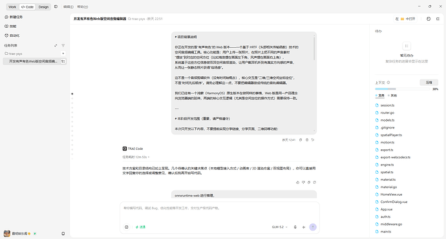Open ConfirmDialog.vue in context files

pyautogui.click(x=394, y=202)
